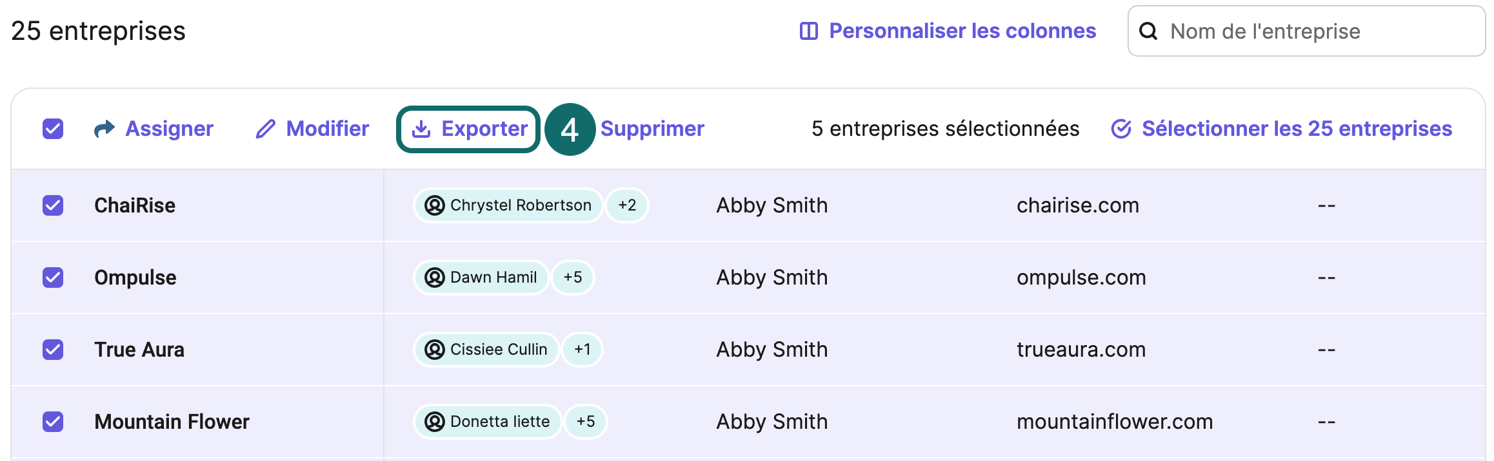Click the contact avatar icon for Dawn Hamil
Screen dimensions: 1494x461
(435, 278)
